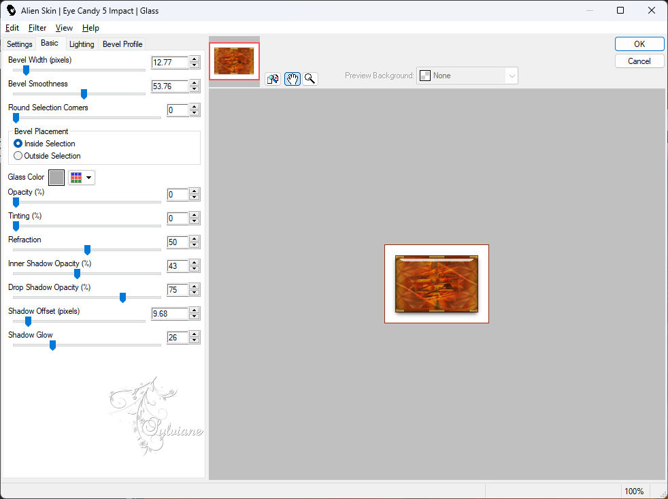Click the Bevel Width value field
Screen dimensions: 668x499
tap(169, 62)
